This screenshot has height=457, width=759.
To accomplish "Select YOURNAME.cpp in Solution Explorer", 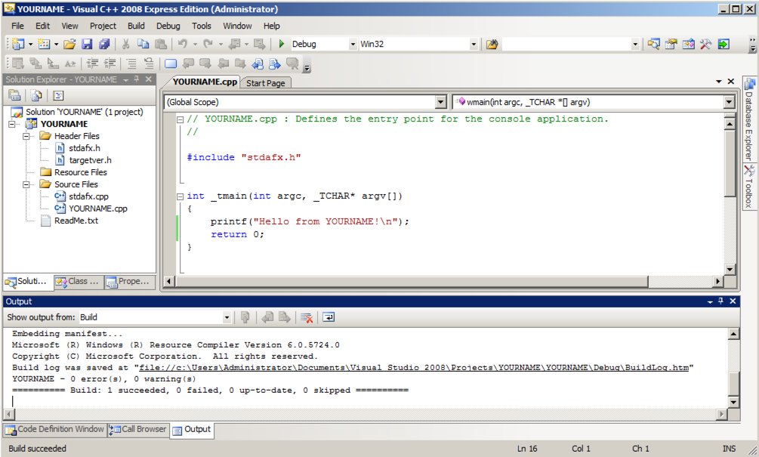I will coord(98,208).
